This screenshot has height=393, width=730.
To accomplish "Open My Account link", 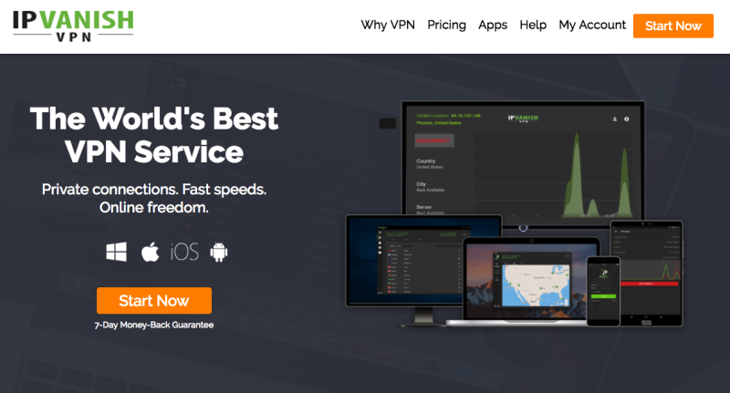I will point(592,26).
